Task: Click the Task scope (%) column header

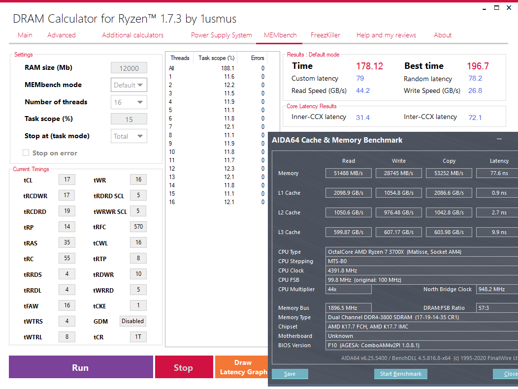Action: [216, 58]
